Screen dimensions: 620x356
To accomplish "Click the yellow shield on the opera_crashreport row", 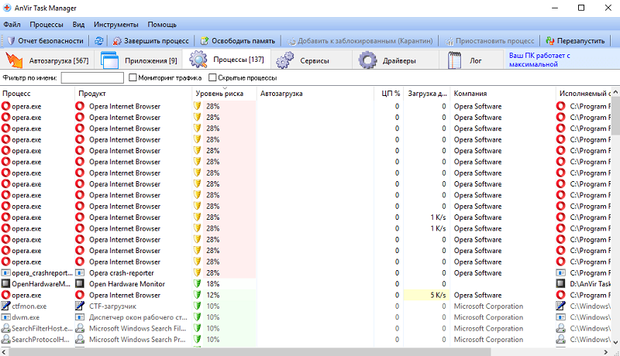I will coord(198,272).
